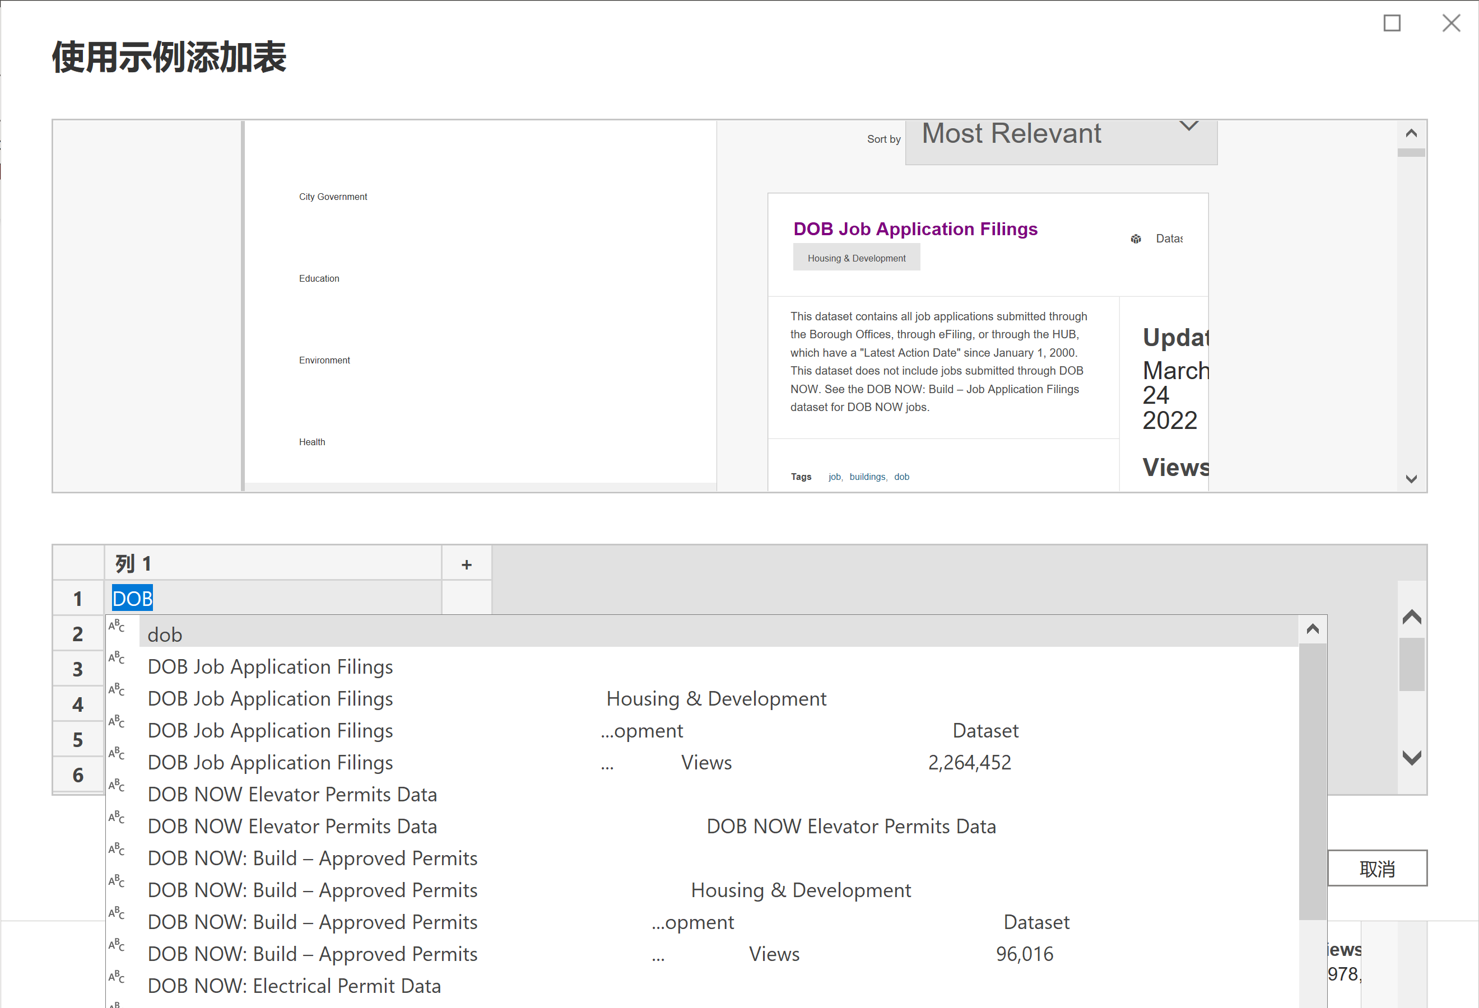Click the 取消 cancel button
This screenshot has height=1008, width=1479.
pyautogui.click(x=1376, y=868)
